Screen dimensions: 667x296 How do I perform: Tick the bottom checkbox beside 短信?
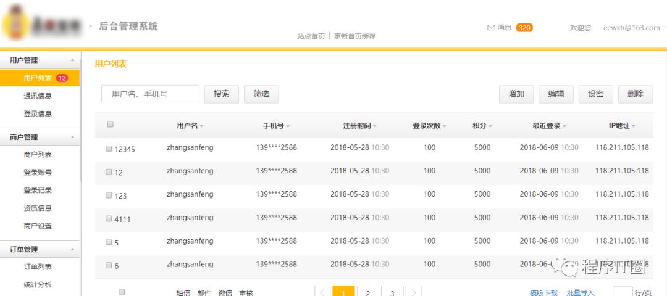tap(122, 292)
